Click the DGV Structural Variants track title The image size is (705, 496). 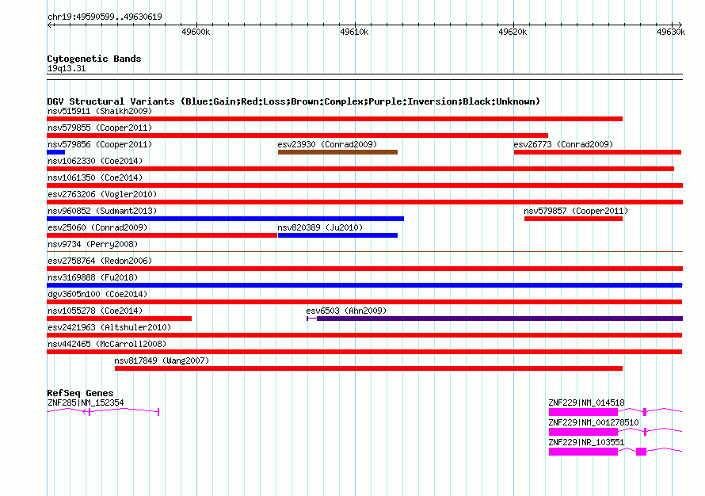[x=294, y=101]
